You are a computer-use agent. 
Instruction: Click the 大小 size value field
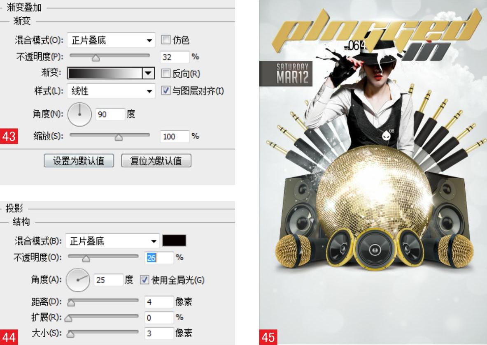tap(159, 333)
